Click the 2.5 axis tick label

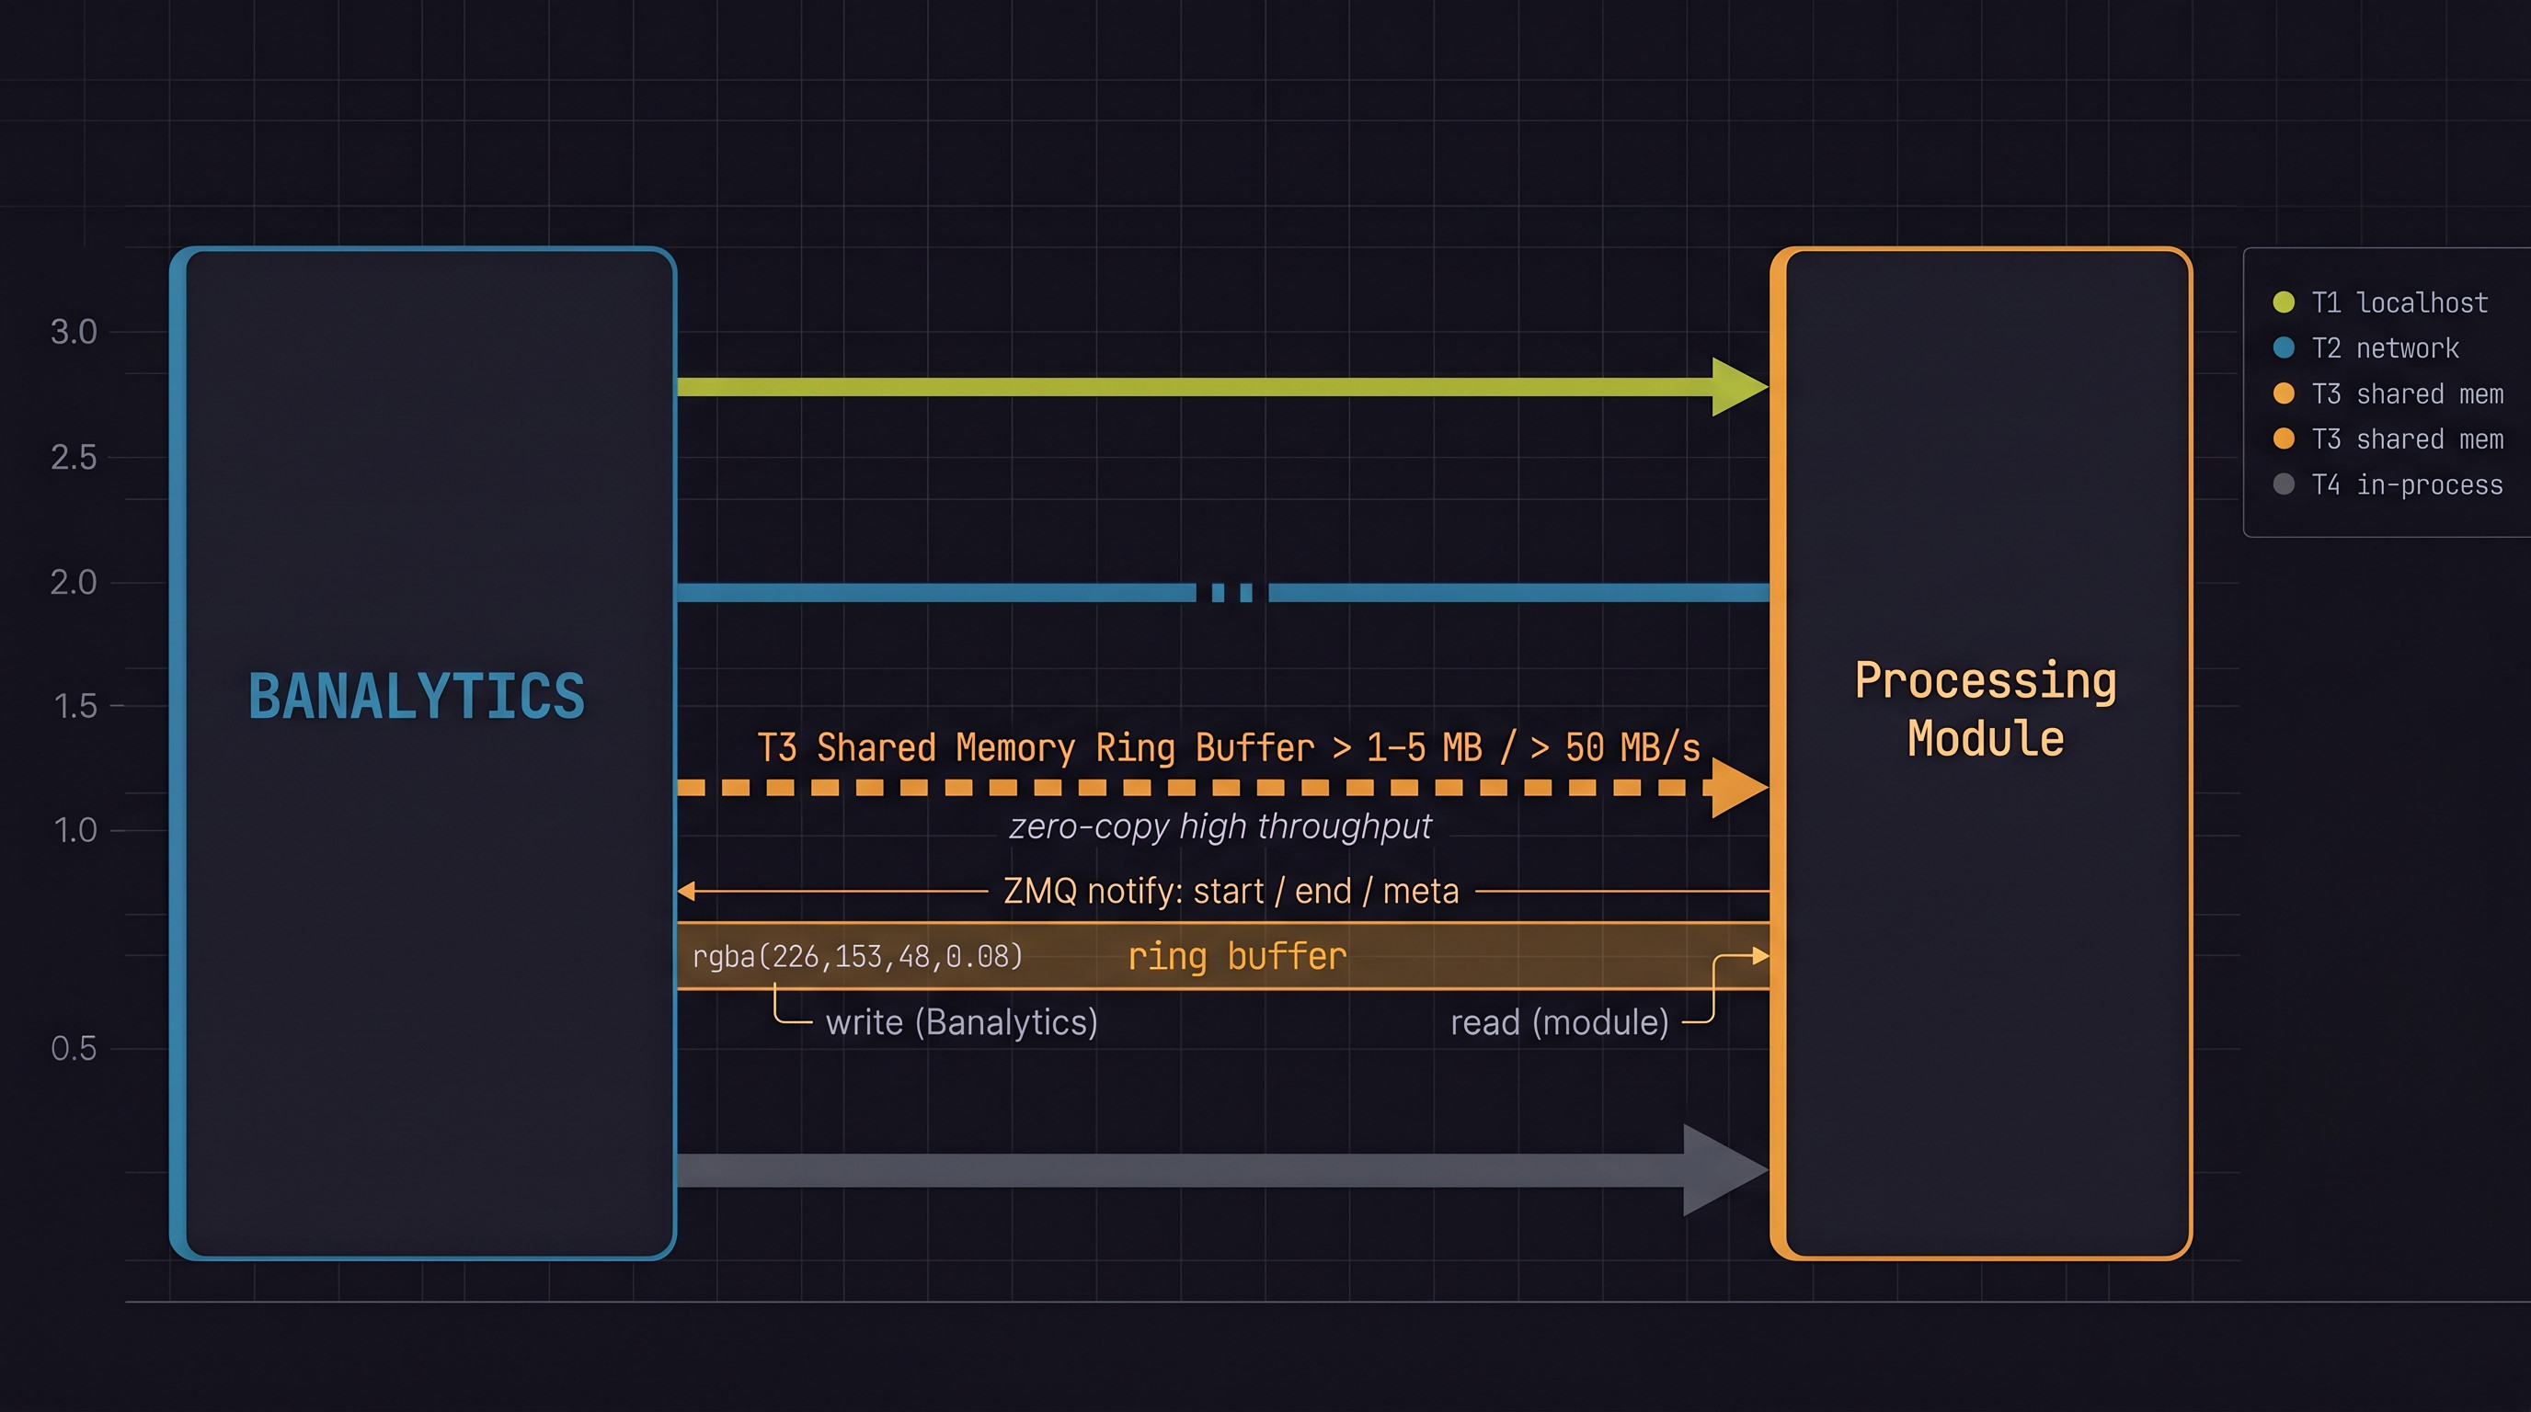[74, 458]
